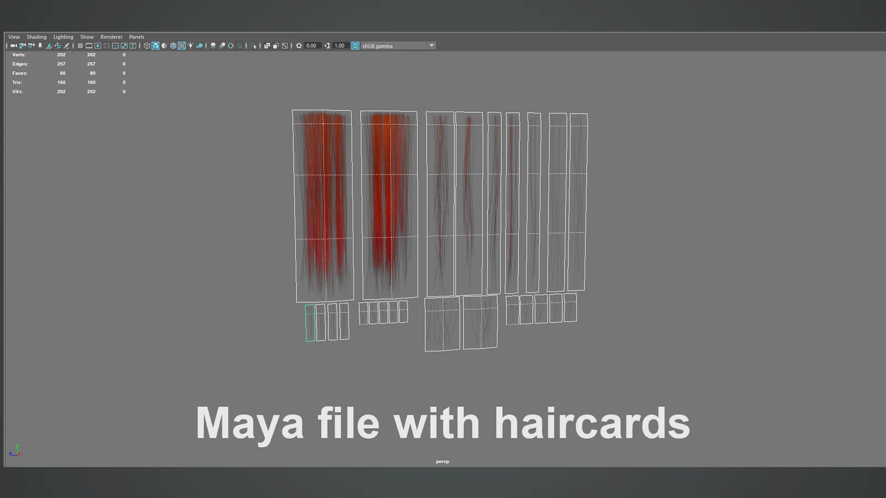Adjust the gamma value field showing 1.00

click(x=339, y=46)
